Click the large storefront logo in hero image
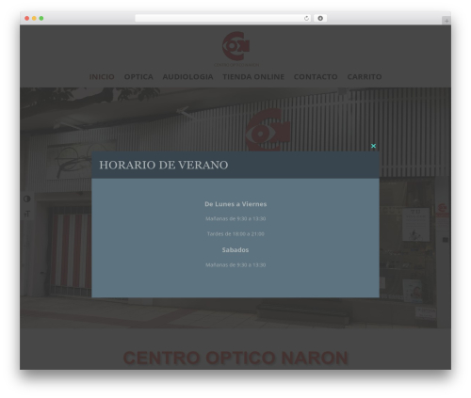471x398 pixels. point(268,130)
